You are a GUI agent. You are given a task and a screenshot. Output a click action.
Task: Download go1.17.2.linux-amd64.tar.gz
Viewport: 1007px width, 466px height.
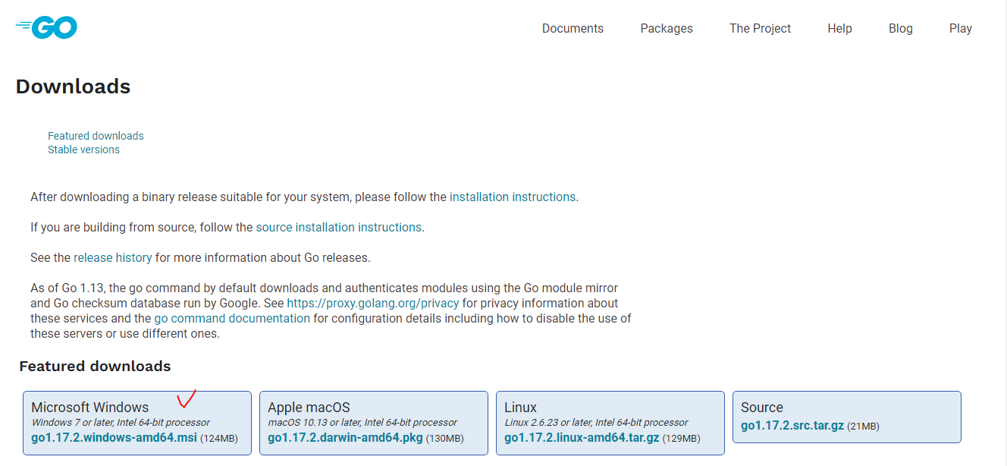pos(580,438)
